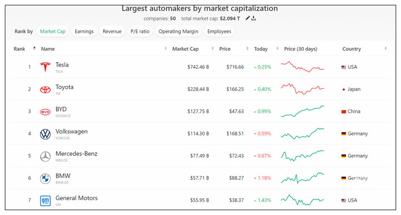Click the pencil edit icon
Screen dimensions: 401x215
(247, 18)
